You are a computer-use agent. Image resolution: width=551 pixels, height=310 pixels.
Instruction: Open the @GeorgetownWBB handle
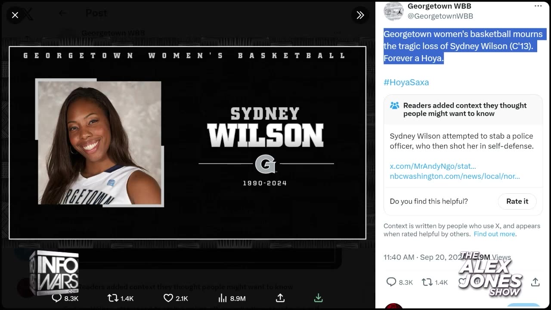[440, 16]
